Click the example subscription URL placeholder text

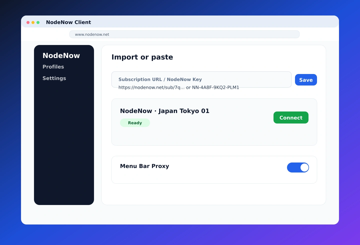point(178,87)
